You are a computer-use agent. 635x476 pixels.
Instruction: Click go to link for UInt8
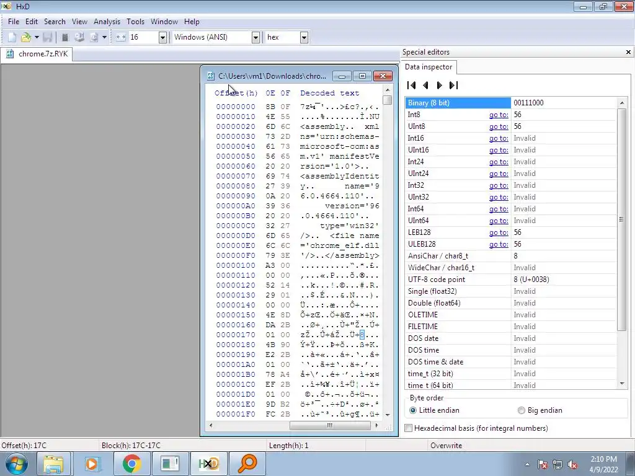pos(499,126)
